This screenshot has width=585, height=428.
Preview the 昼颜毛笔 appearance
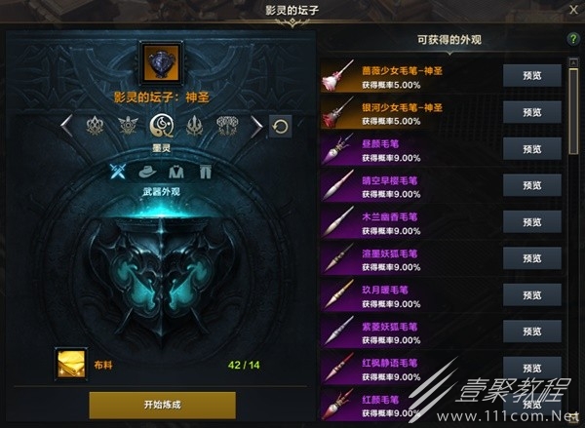pyautogui.click(x=532, y=149)
